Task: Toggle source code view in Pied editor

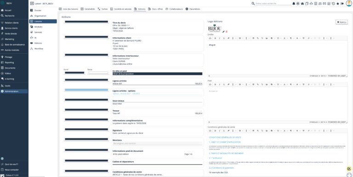Action: click(x=210, y=85)
